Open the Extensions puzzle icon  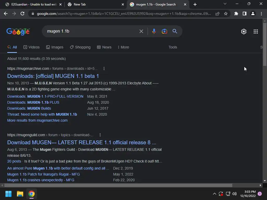236,14
